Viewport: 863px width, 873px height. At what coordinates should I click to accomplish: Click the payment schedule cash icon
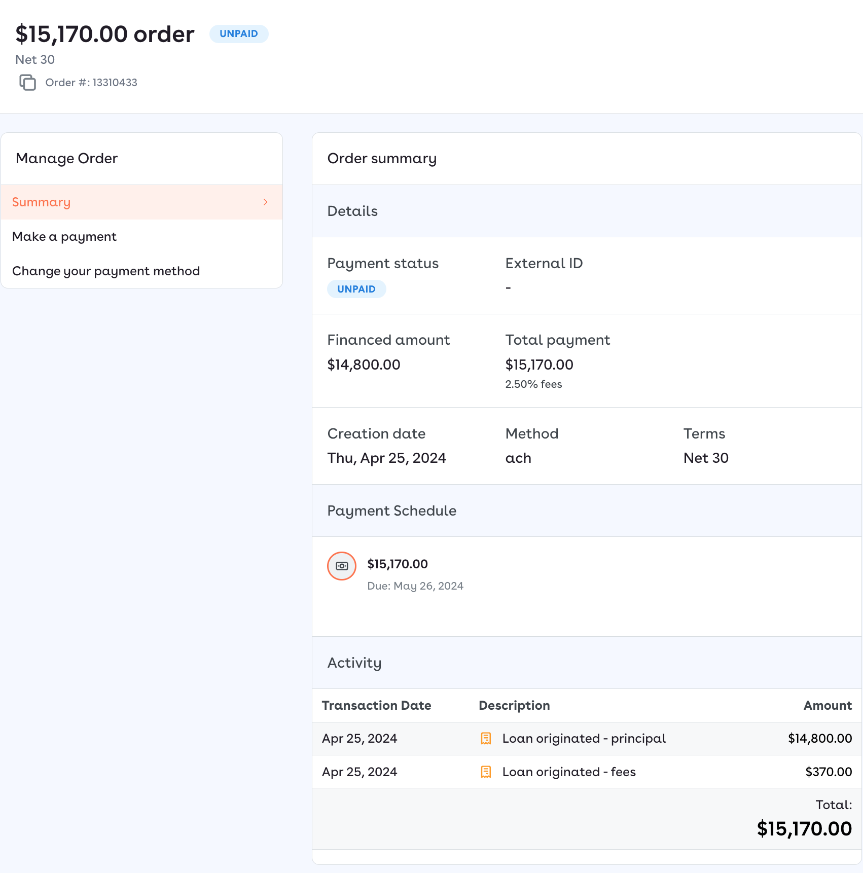point(342,566)
